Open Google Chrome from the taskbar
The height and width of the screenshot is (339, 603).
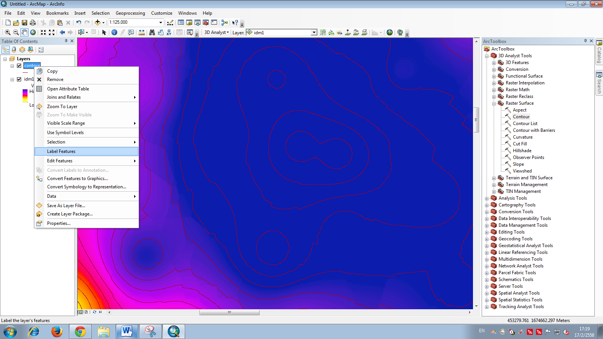(x=80, y=331)
